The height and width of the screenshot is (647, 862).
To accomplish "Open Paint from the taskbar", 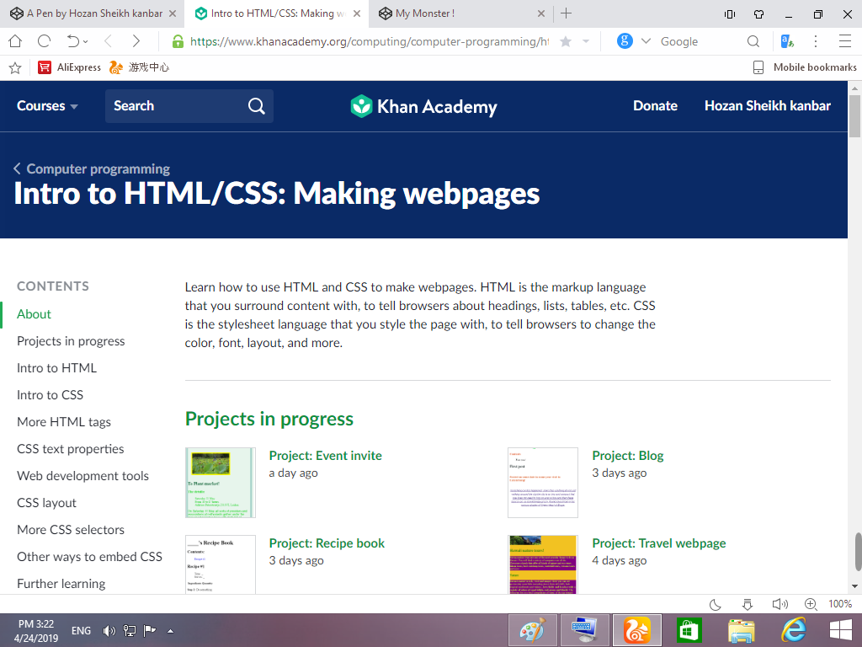I will (x=533, y=630).
